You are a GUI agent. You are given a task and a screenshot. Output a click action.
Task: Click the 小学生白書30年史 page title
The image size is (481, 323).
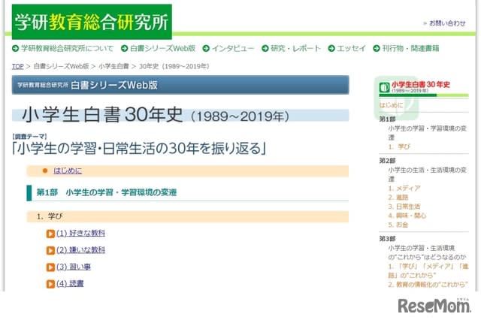pos(156,115)
